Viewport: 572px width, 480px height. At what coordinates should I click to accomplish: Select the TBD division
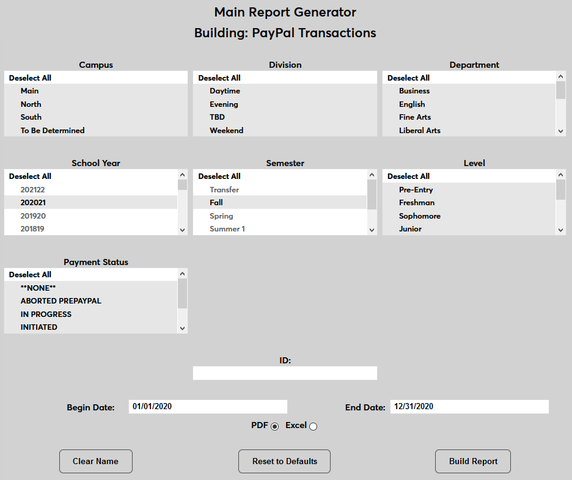285,117
